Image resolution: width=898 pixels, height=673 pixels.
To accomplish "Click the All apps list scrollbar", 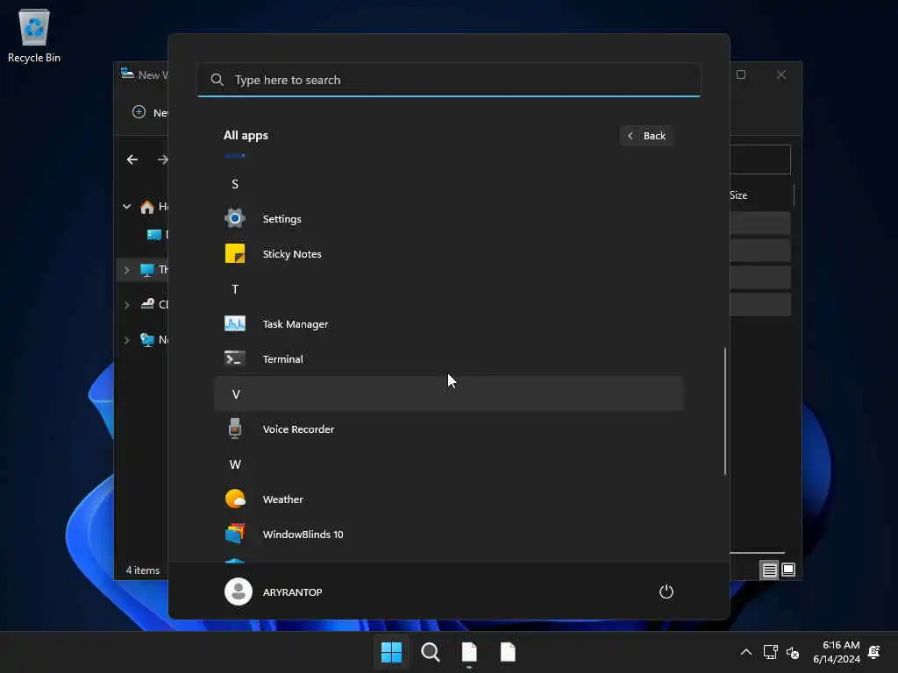I will click(725, 411).
